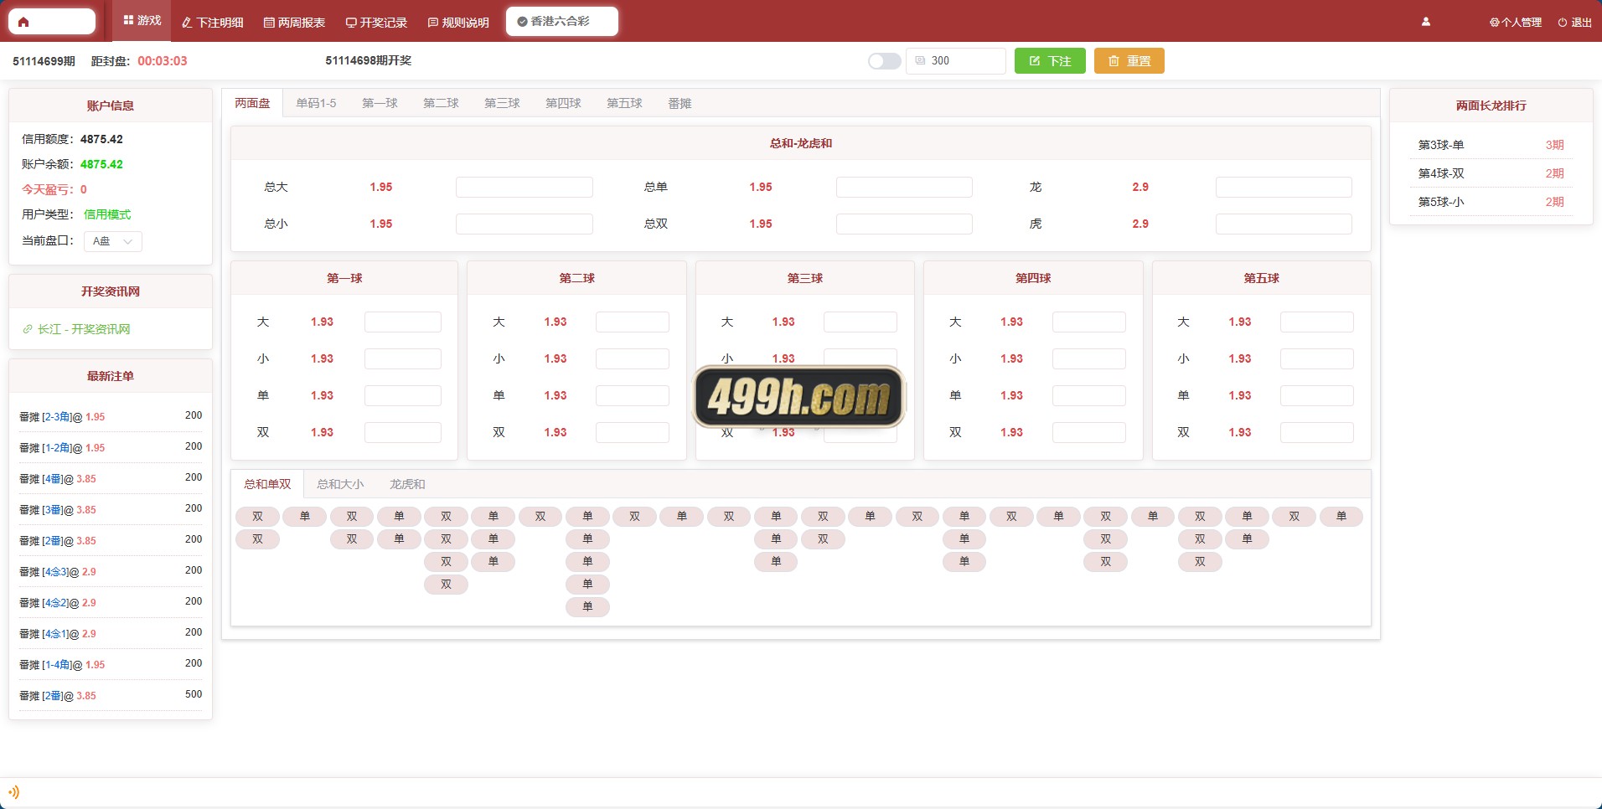The image size is (1602, 809).
Task: Click the 龙 bet input field
Action: 1284,187
